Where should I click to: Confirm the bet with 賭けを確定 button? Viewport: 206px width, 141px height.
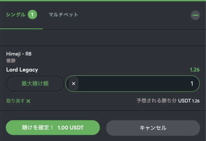(x=53, y=127)
